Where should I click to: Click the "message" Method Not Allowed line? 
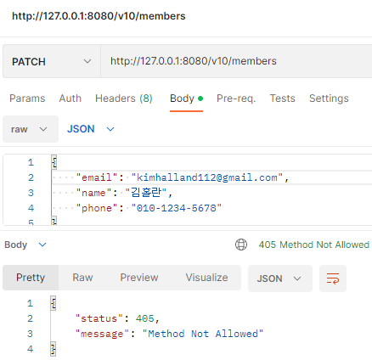pyautogui.click(x=169, y=334)
